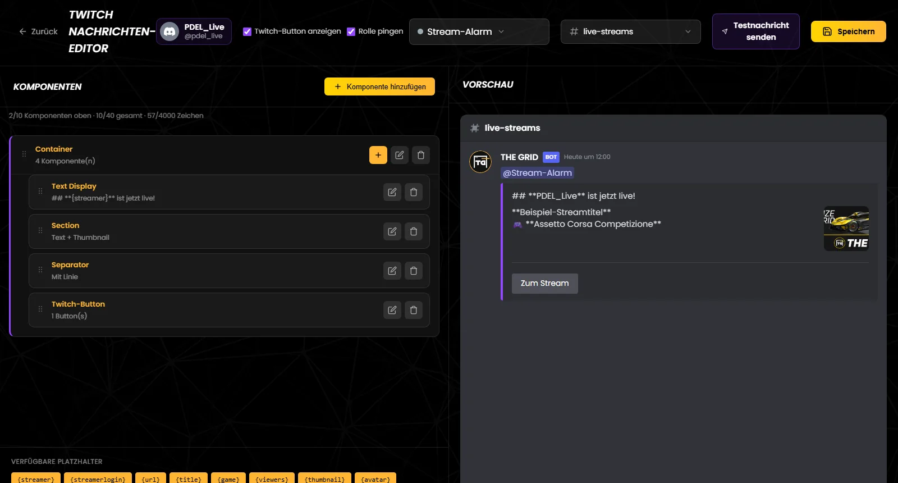Select the Text Display component title
Image resolution: width=898 pixels, height=483 pixels.
(74, 186)
